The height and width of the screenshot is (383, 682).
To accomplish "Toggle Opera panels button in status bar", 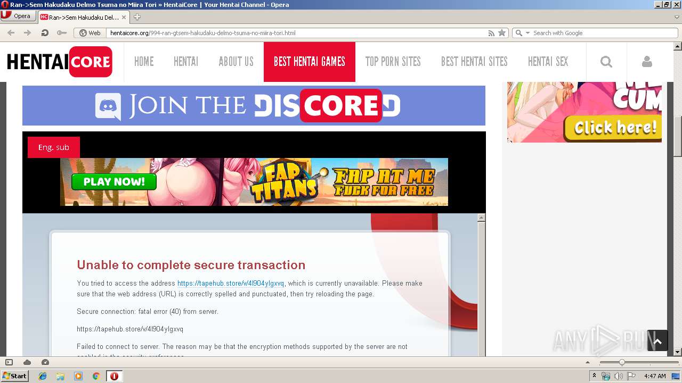I will click(9, 362).
